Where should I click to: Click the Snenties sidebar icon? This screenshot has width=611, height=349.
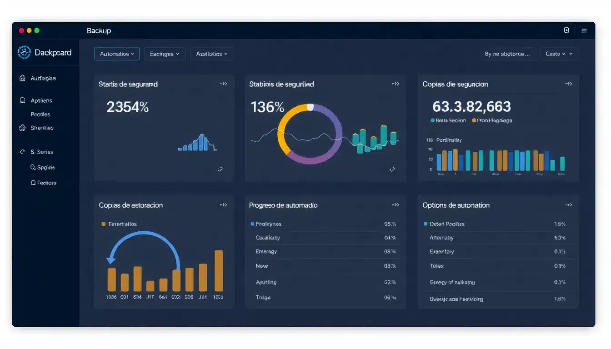[x=22, y=128]
